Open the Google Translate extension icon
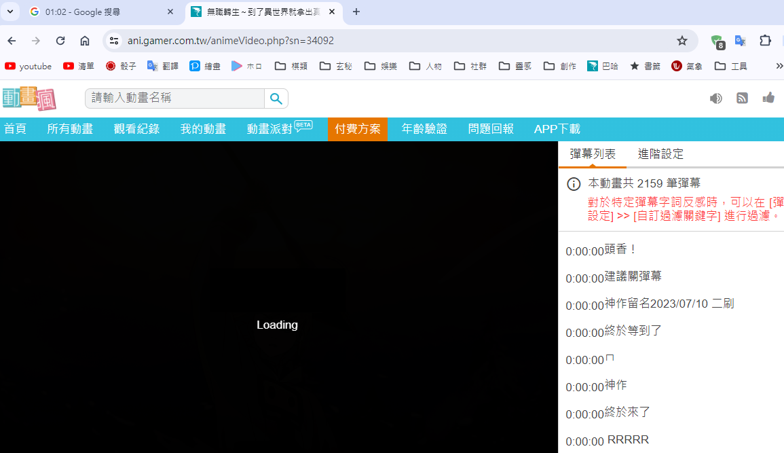This screenshot has height=453, width=784. click(x=741, y=40)
